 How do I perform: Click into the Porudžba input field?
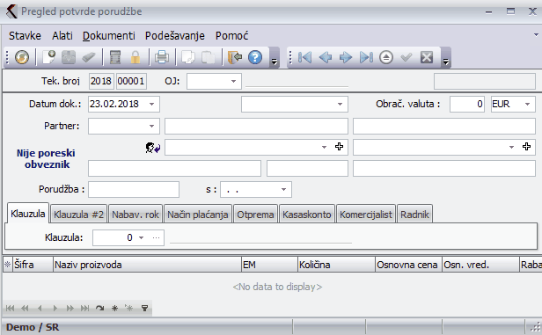[134, 190]
